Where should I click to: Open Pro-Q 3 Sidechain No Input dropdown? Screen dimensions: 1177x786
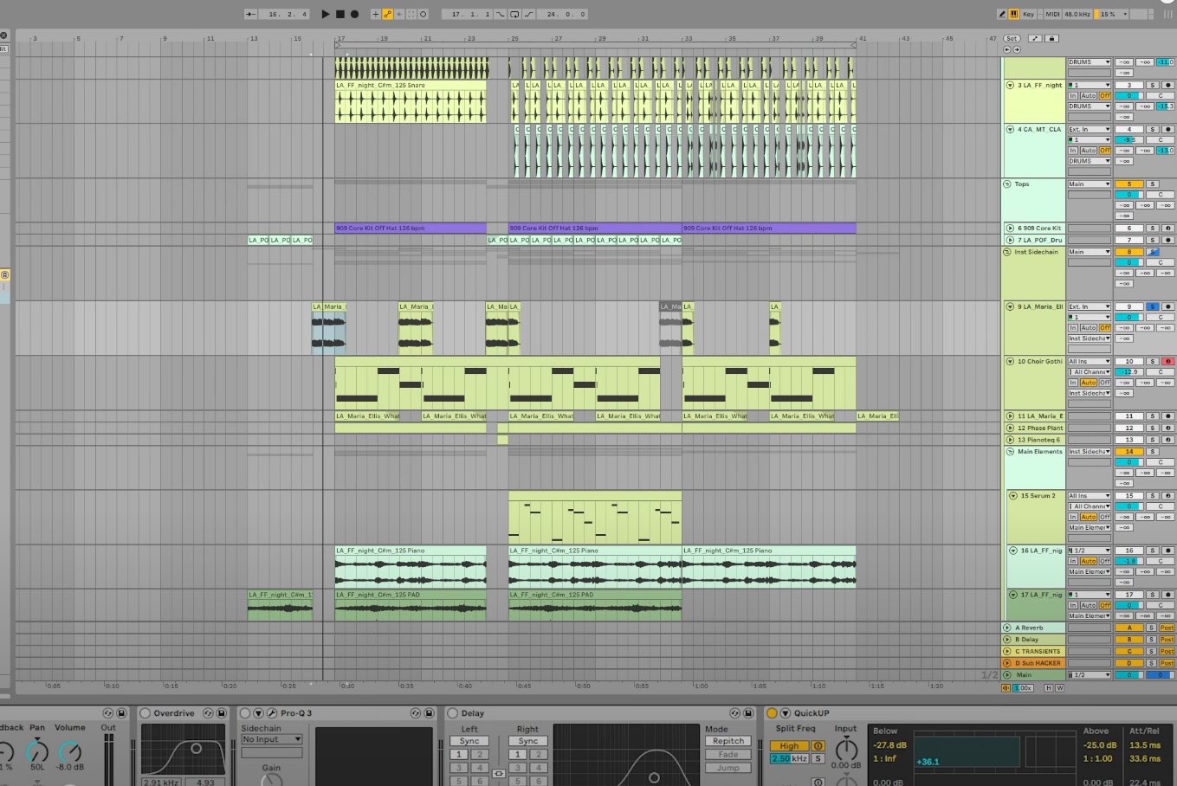[x=272, y=739]
